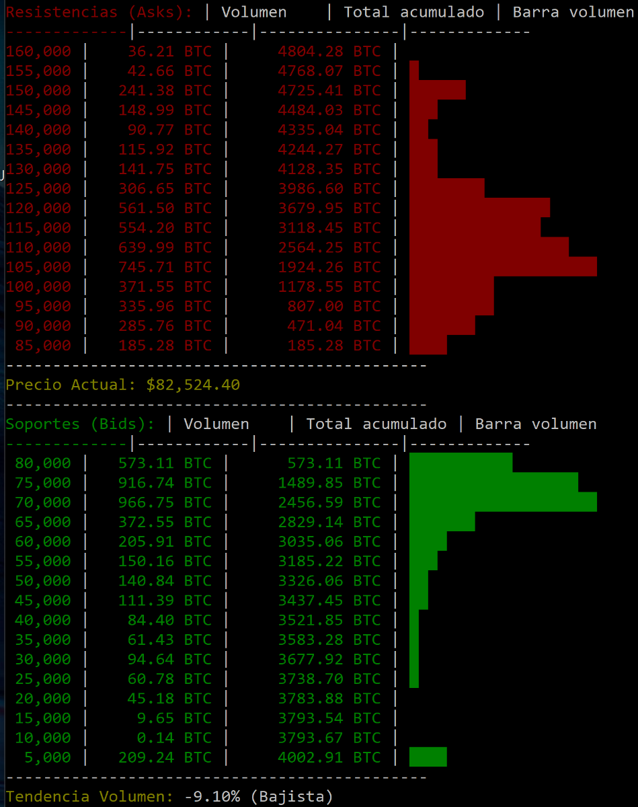This screenshot has width=638, height=807.
Task: Click cumulative total 4002.91 BTC
Action: point(329,757)
